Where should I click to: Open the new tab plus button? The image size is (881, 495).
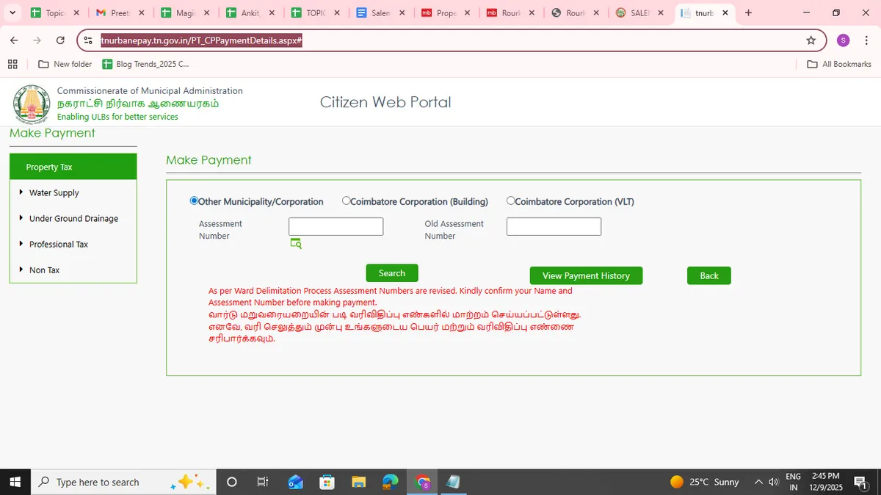(x=748, y=12)
